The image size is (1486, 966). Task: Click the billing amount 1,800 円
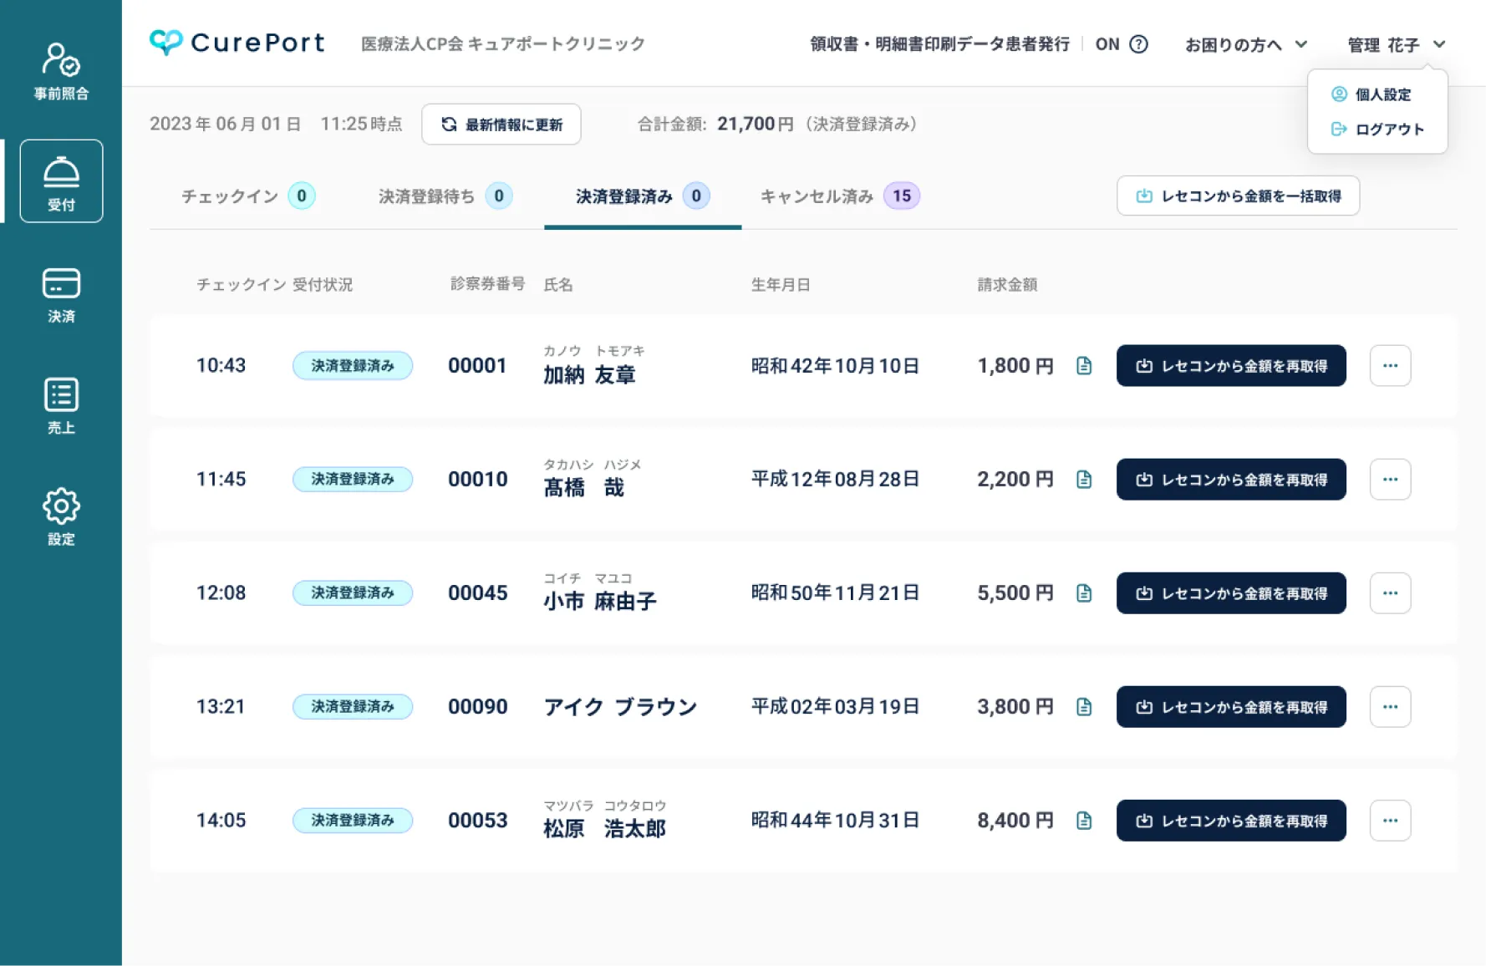[1015, 366]
